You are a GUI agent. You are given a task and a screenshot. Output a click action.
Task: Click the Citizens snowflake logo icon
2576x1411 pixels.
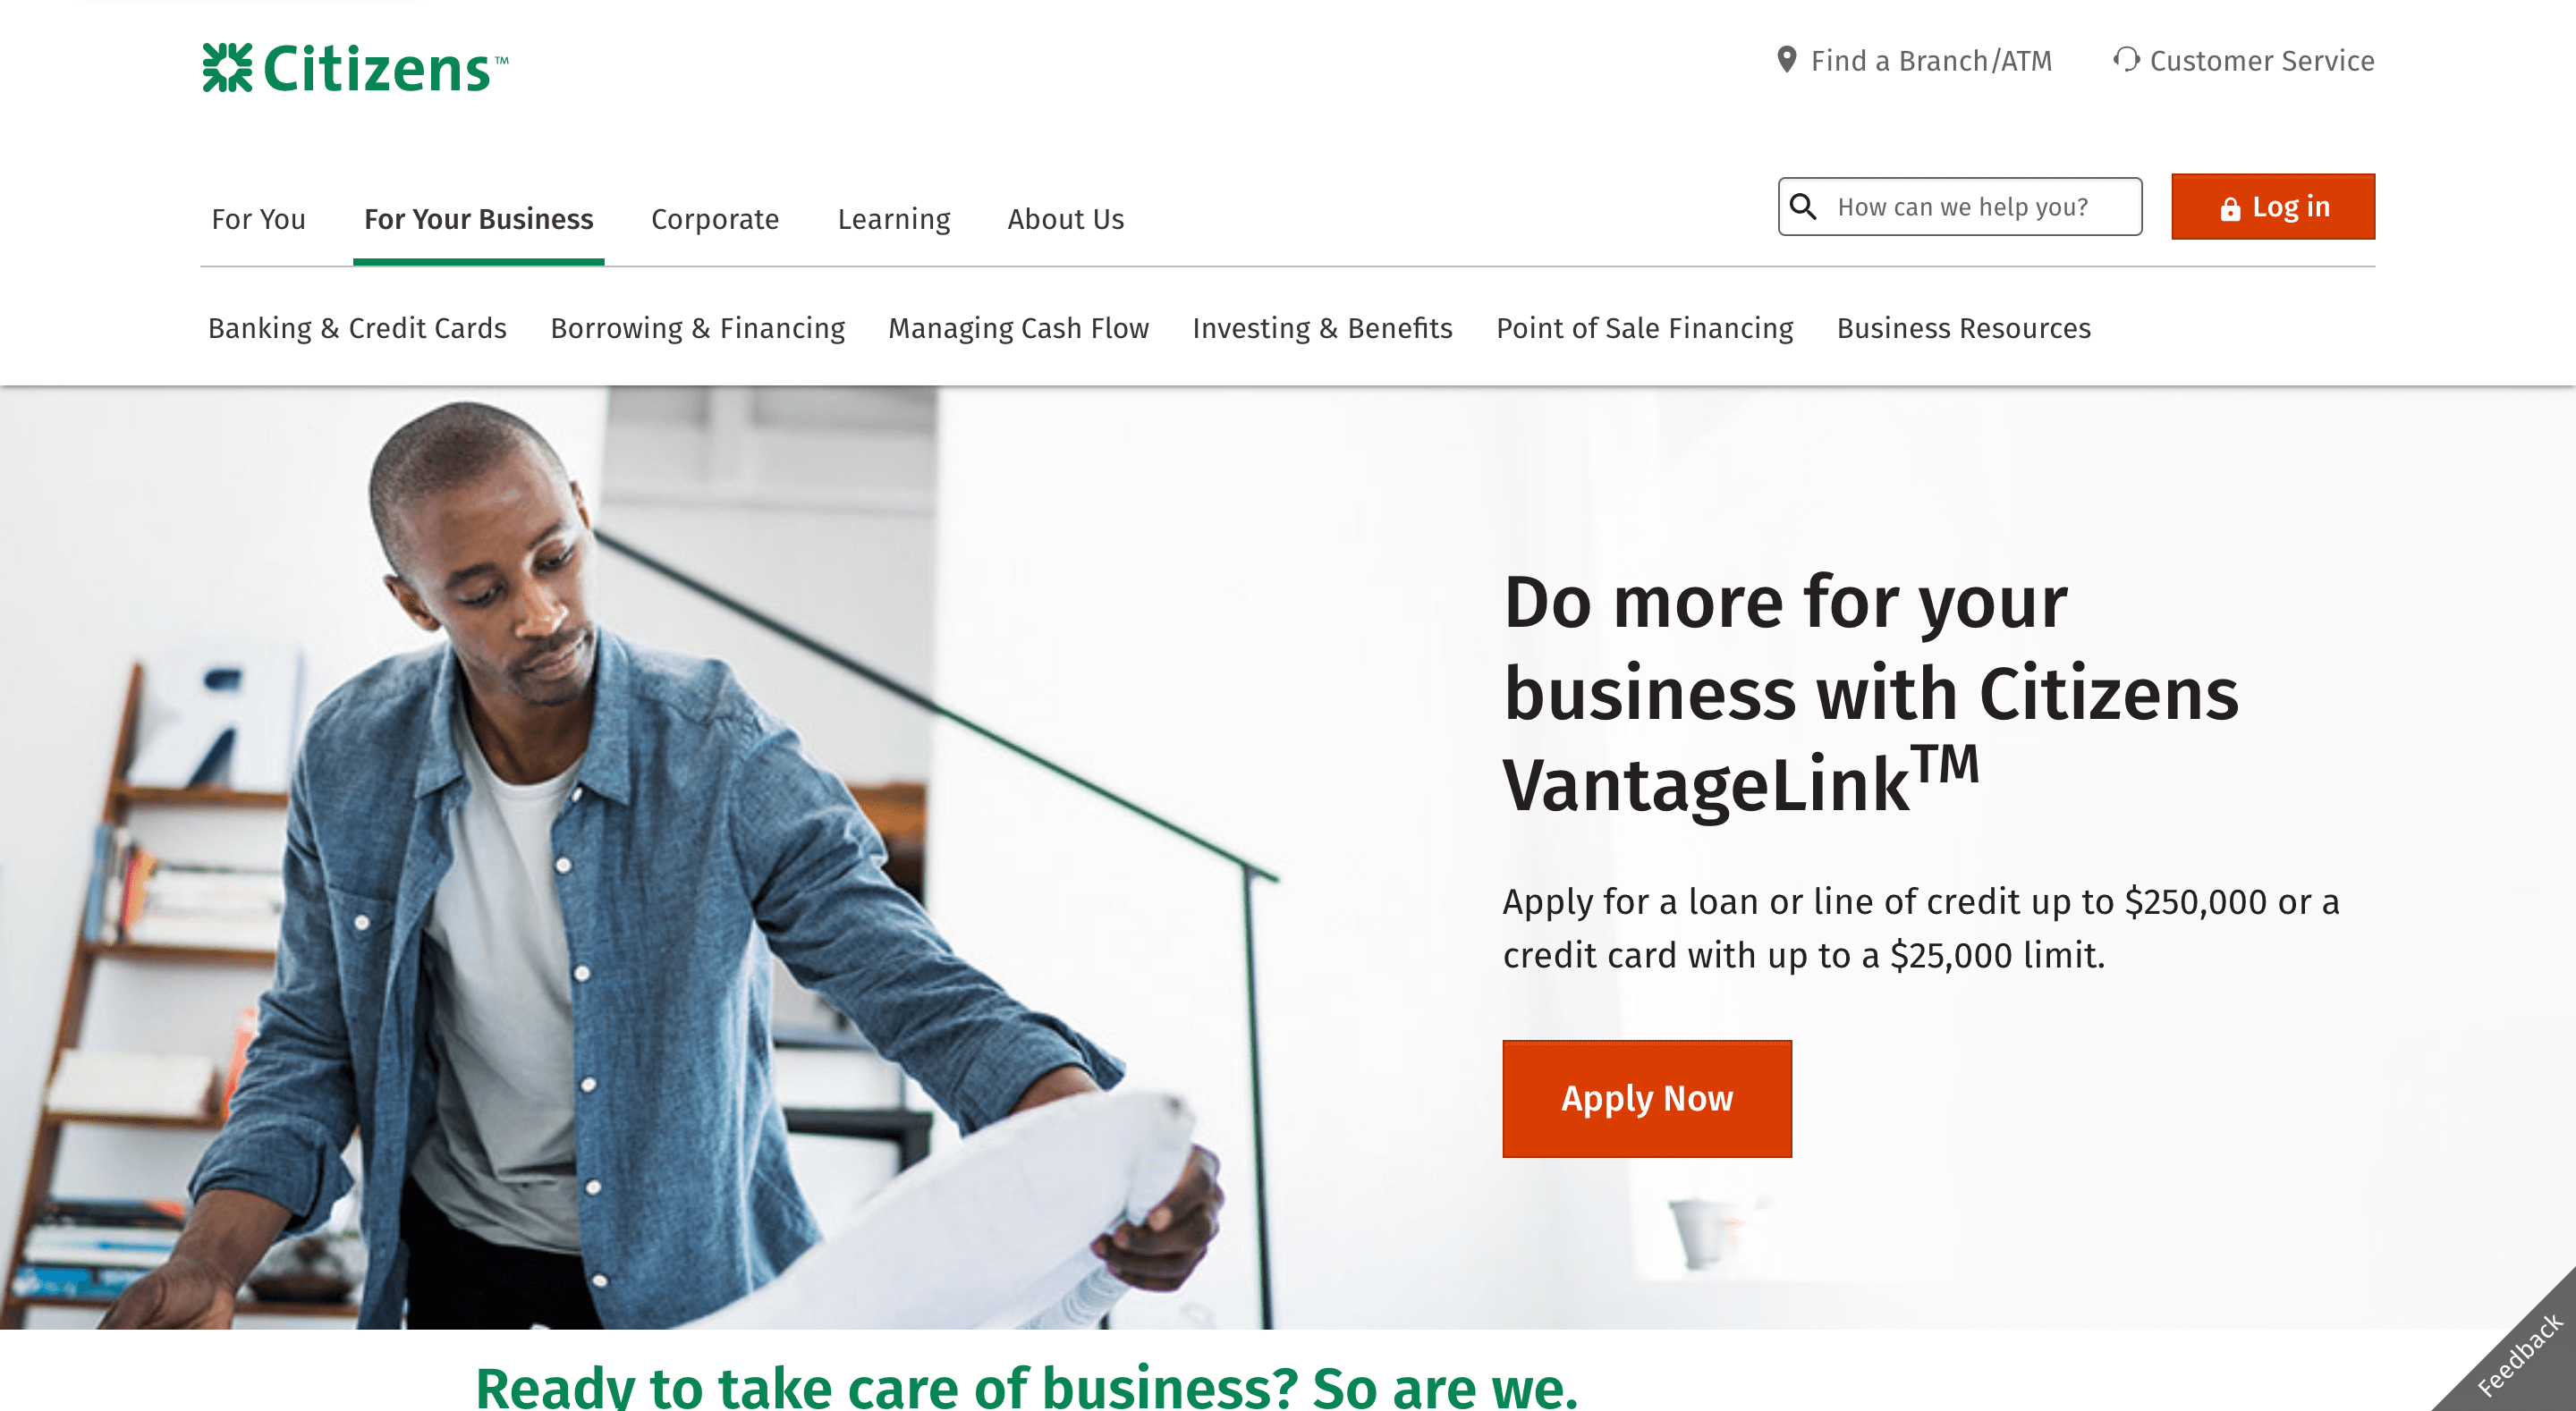(227, 67)
